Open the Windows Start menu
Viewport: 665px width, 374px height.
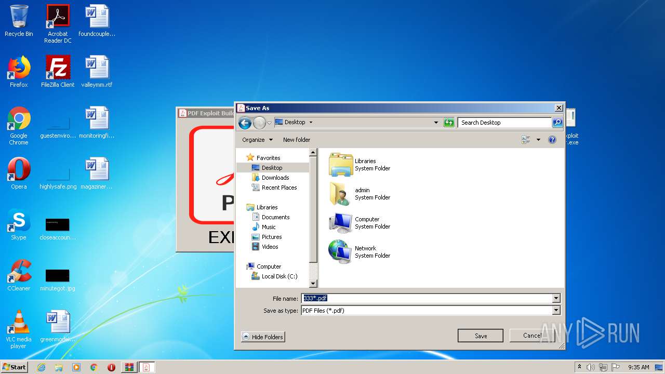coord(14,367)
